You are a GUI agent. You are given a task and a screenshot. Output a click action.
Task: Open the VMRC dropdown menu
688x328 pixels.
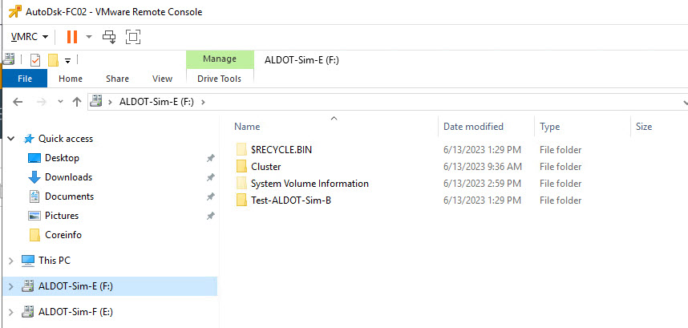[30, 37]
